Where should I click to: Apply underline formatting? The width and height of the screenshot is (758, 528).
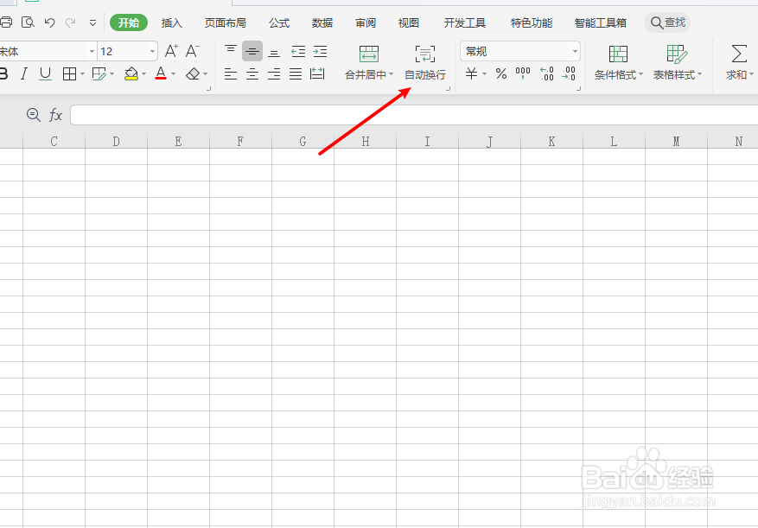44,73
